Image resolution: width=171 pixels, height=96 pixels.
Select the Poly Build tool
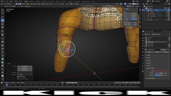tap(2, 59)
